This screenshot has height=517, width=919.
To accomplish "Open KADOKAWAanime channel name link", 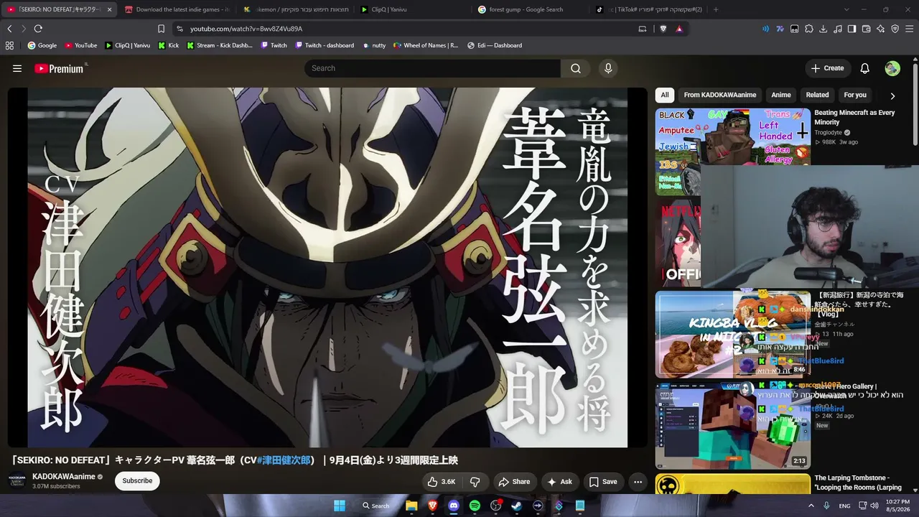I will (64, 477).
